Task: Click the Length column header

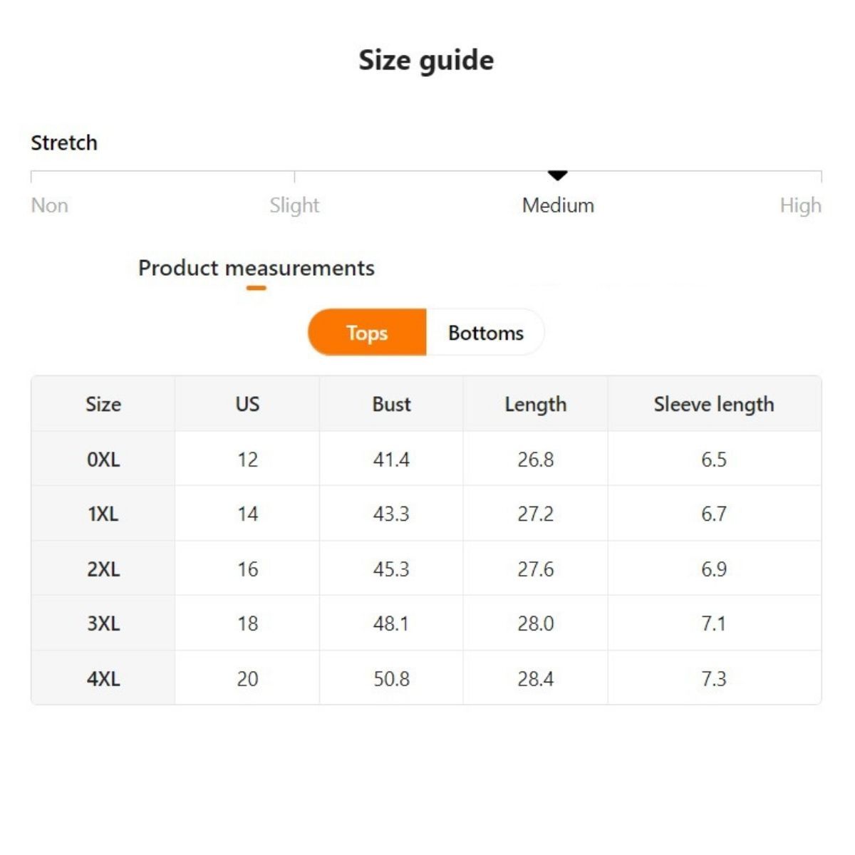Action: tap(535, 404)
